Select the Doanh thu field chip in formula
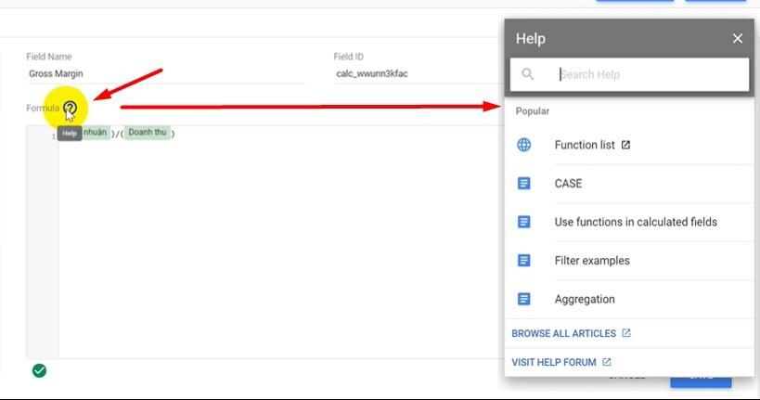 (148, 133)
